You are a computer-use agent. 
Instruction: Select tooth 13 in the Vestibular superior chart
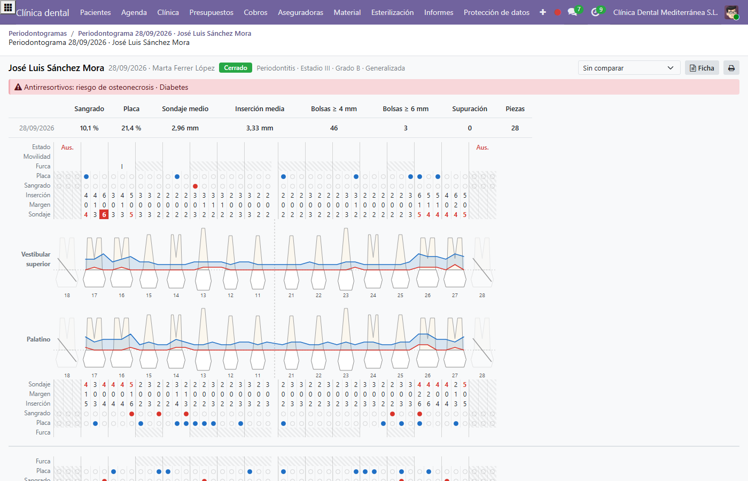tap(203, 259)
